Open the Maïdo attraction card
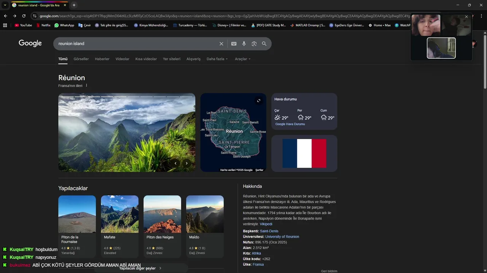The image size is (487, 273). click(205, 226)
